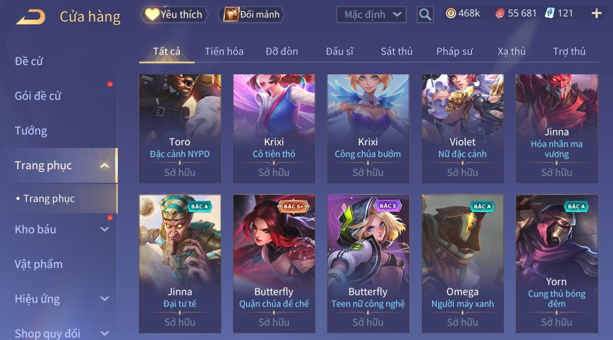The width and height of the screenshot is (613, 340).
Task: Tap the plus icon to add currency
Action: 596,13
